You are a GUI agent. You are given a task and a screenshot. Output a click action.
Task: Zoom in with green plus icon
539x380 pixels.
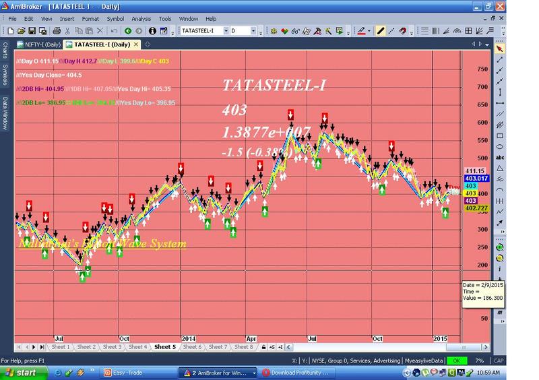(x=500, y=247)
